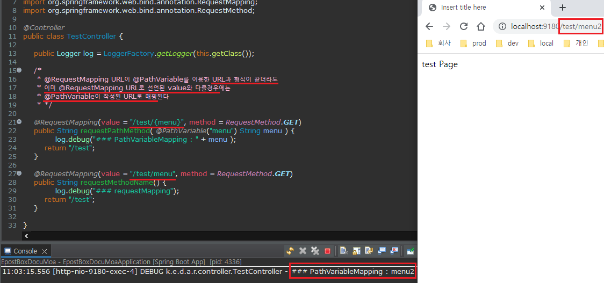Toggle console Scroll Lock icon
This screenshot has height=283, width=604.
pyautogui.click(x=357, y=251)
